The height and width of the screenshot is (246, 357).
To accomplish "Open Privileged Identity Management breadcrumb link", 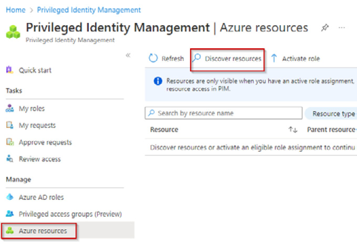I will 89,10.
